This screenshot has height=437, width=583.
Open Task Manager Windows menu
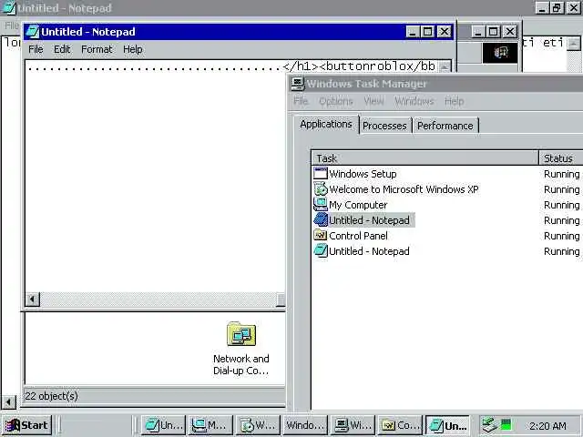pyautogui.click(x=414, y=101)
